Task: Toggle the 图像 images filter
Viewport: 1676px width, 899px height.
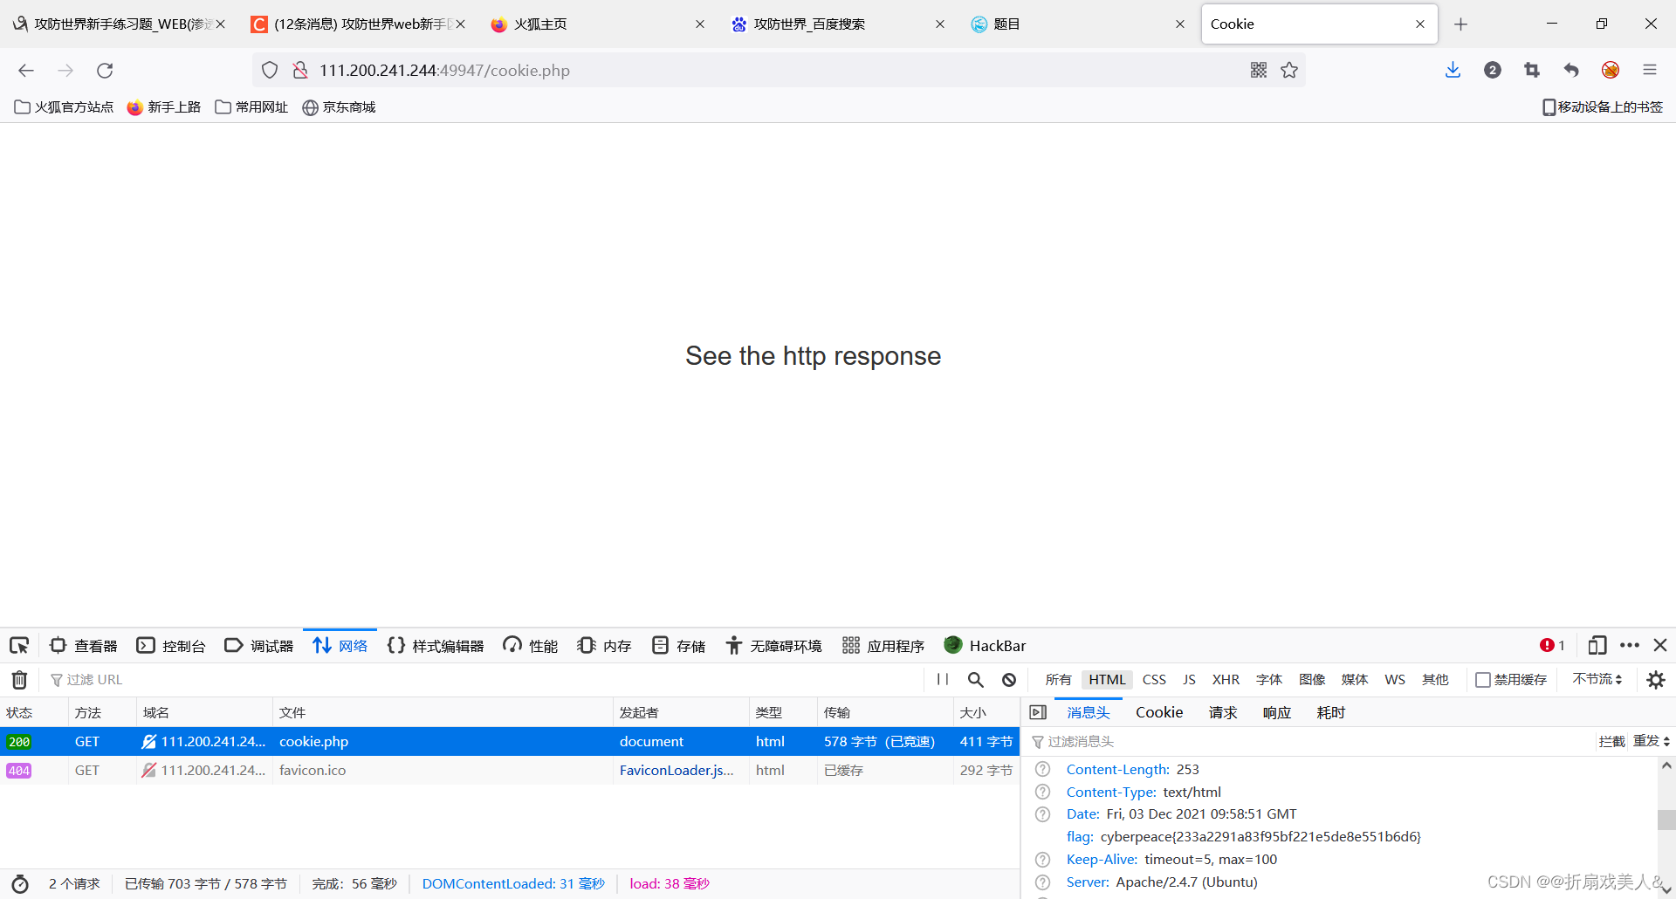Action: click(x=1312, y=680)
